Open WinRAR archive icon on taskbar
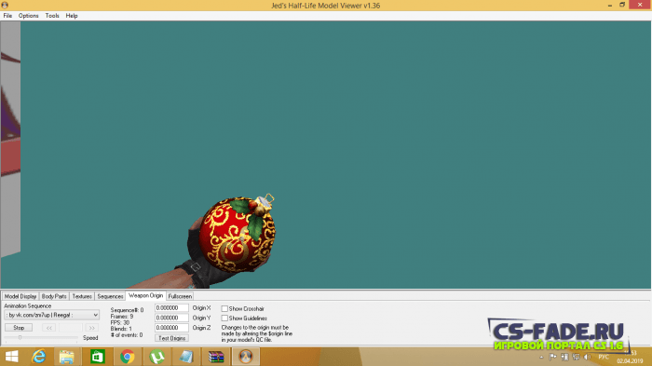Viewport: 652px width, 366px height. 216,357
